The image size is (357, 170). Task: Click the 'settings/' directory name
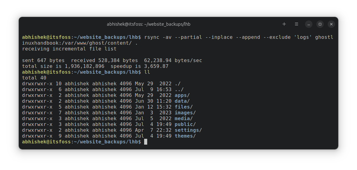188,130
